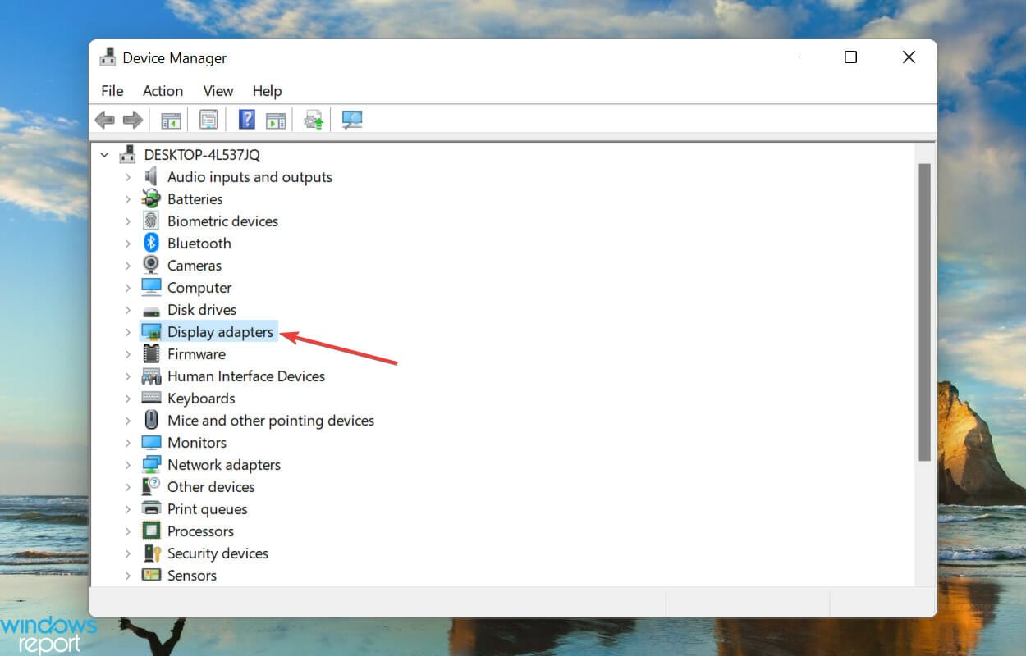The width and height of the screenshot is (1026, 656).
Task: Click the Action Pane toolbar icon
Action: click(276, 121)
